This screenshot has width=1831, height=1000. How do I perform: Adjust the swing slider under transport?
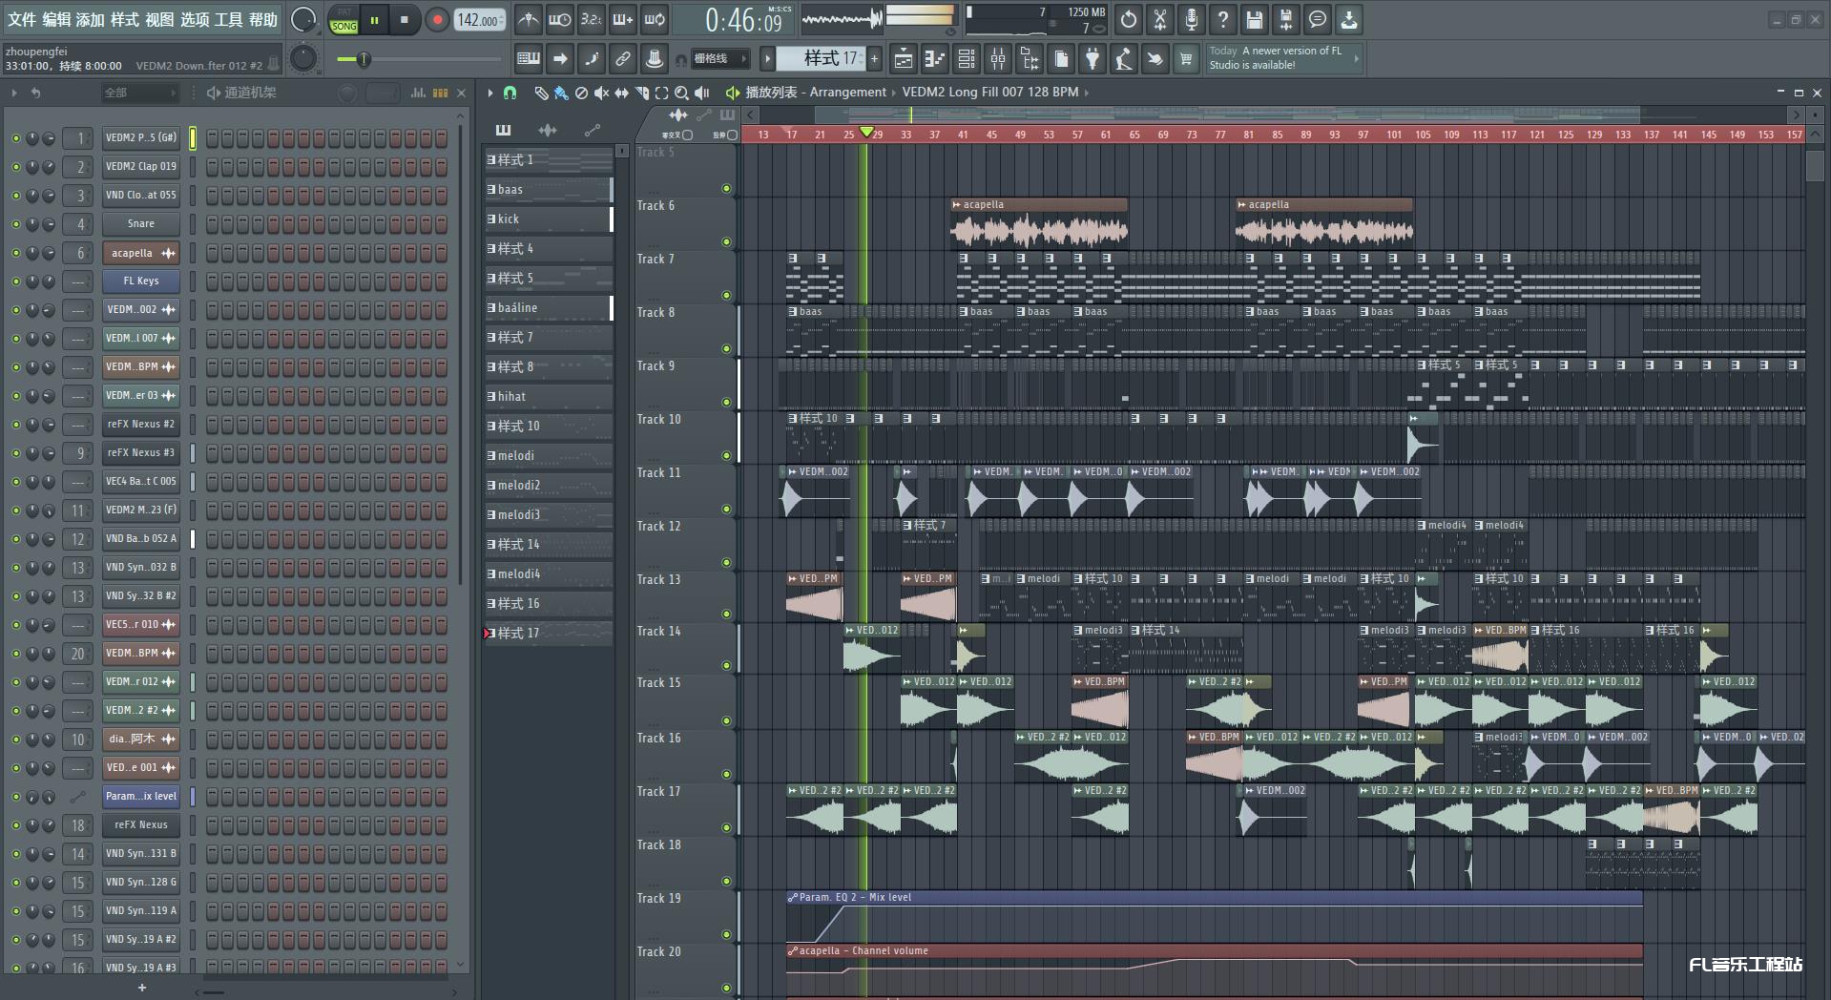tap(420, 60)
